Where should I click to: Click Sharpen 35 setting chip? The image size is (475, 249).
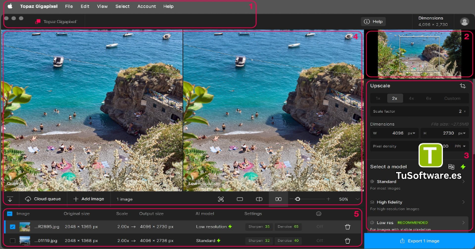click(x=259, y=226)
